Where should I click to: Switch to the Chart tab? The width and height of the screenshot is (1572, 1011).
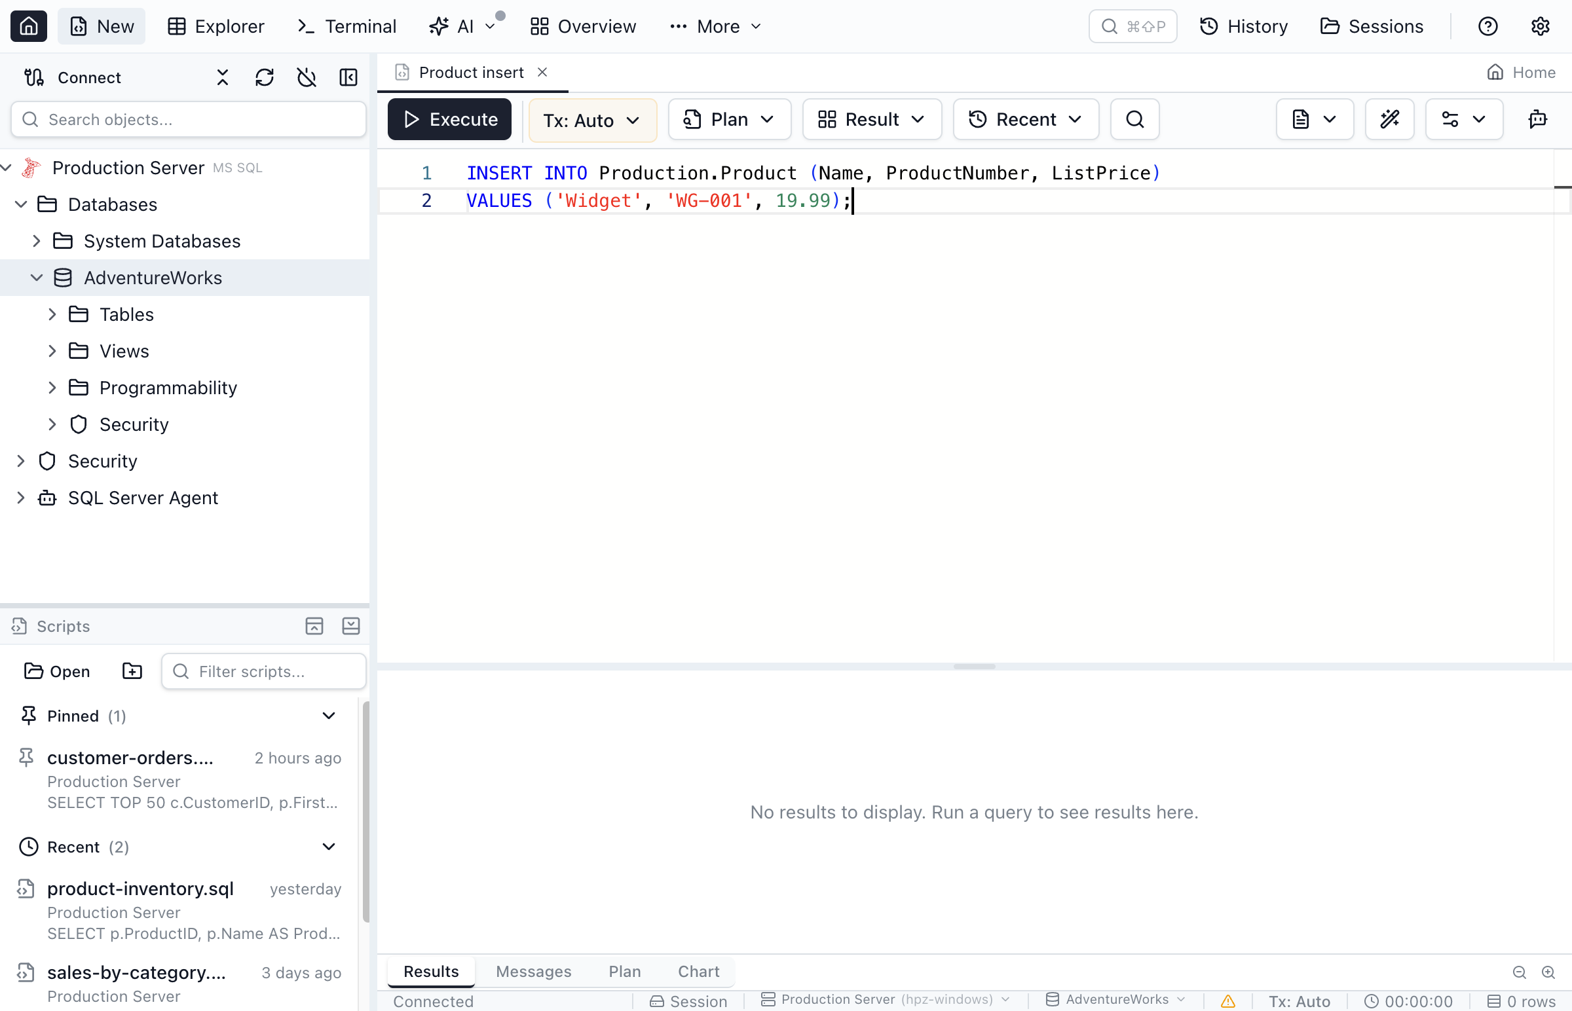pyautogui.click(x=699, y=972)
